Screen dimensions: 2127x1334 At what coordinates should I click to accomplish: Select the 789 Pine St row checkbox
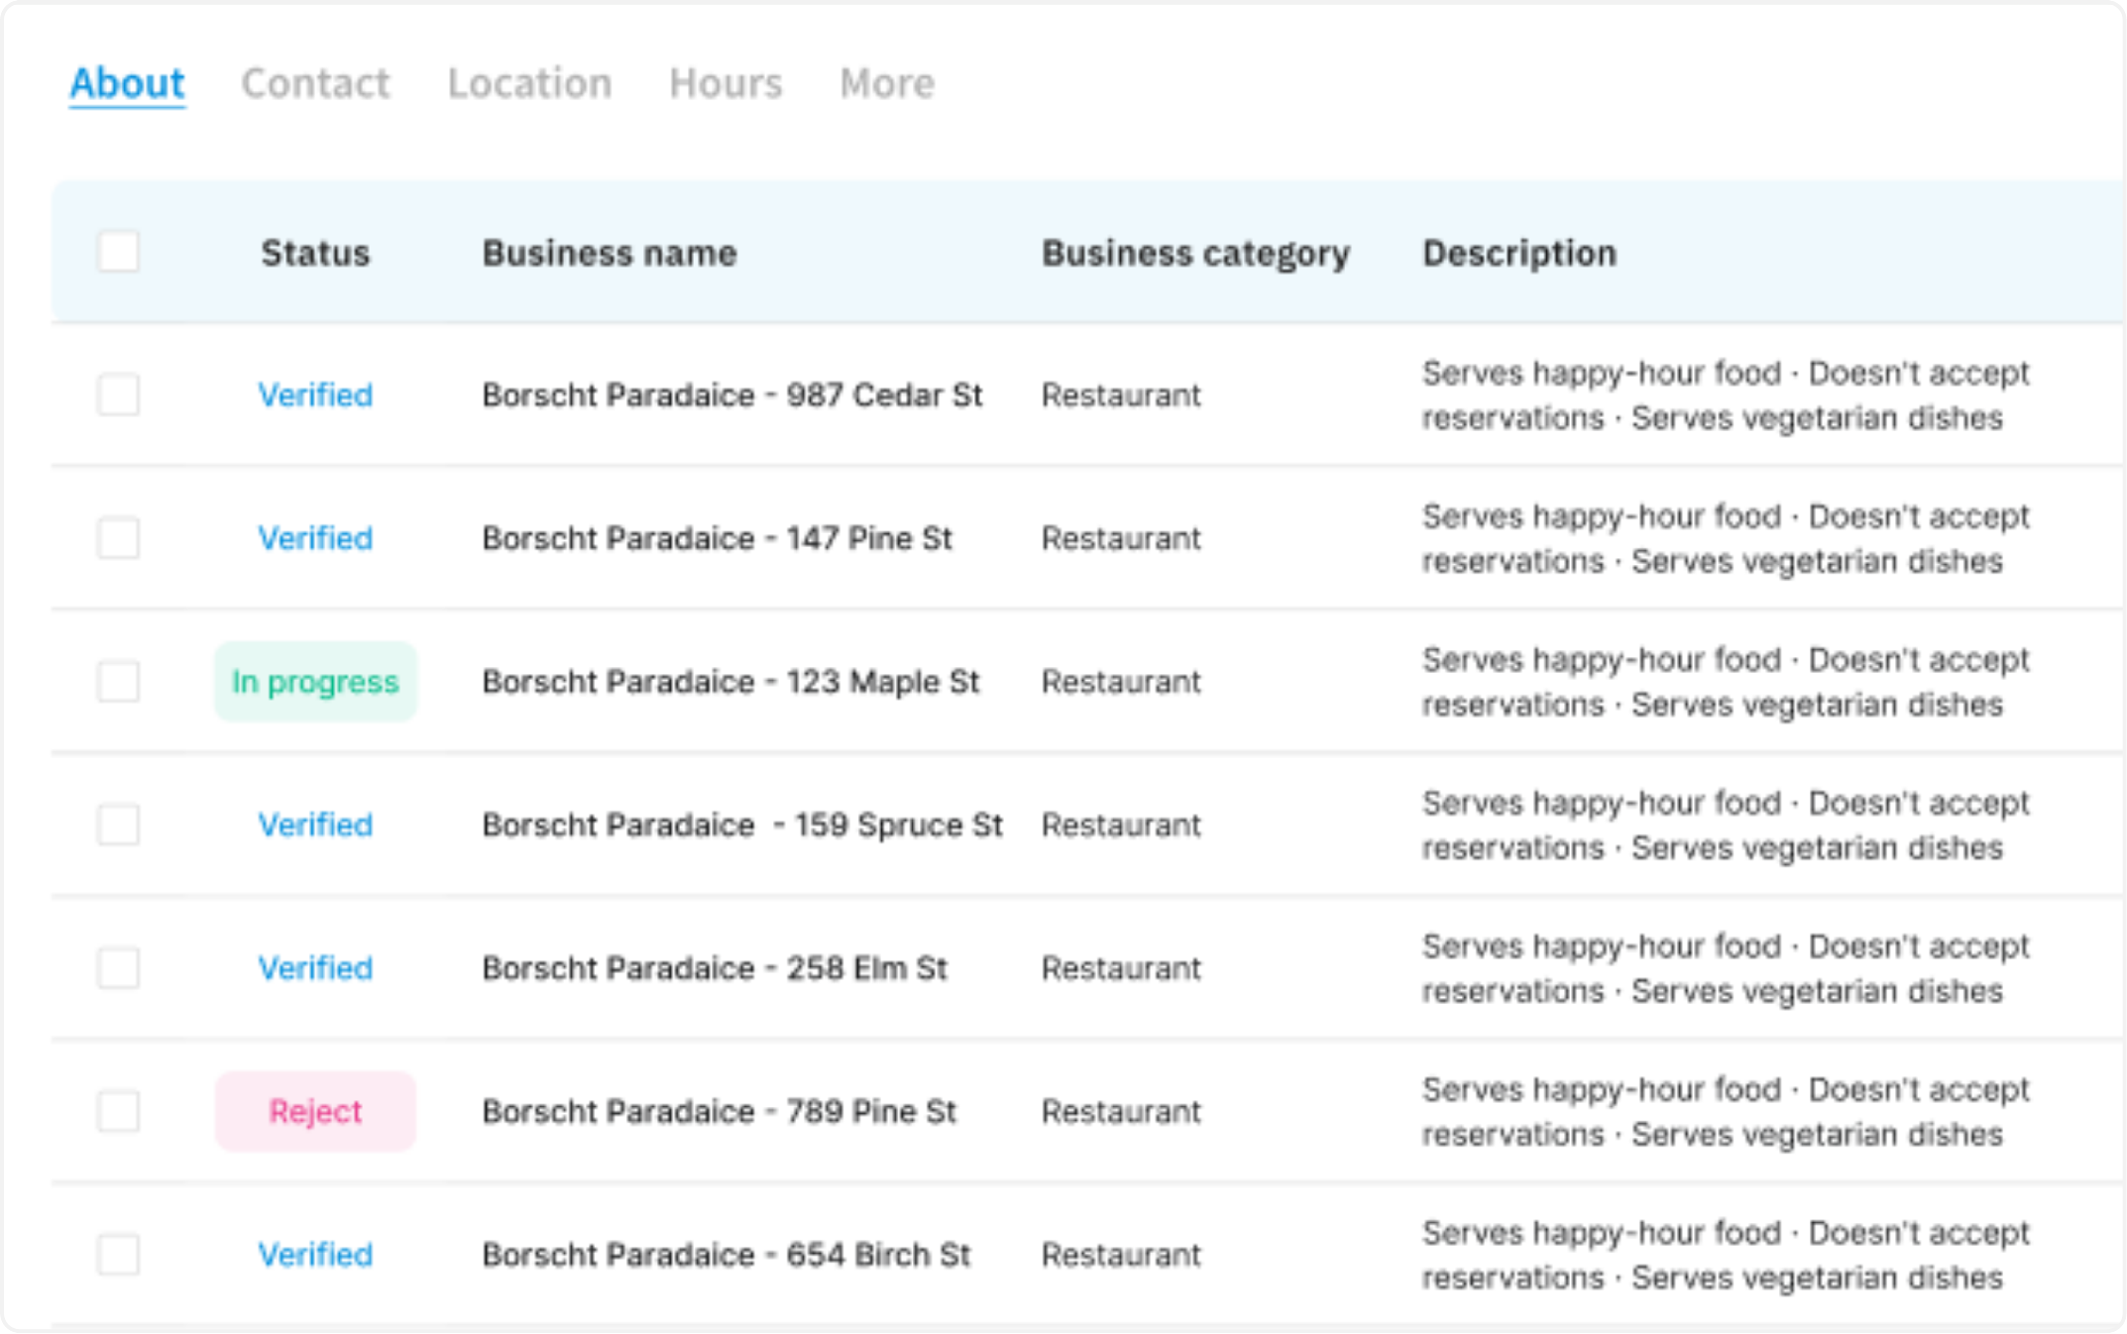(x=118, y=1111)
